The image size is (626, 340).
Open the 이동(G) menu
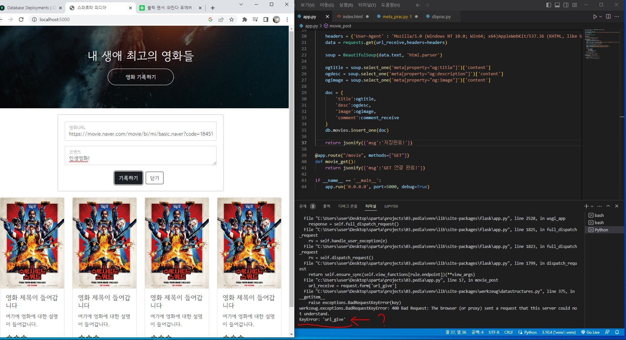coord(327,5)
